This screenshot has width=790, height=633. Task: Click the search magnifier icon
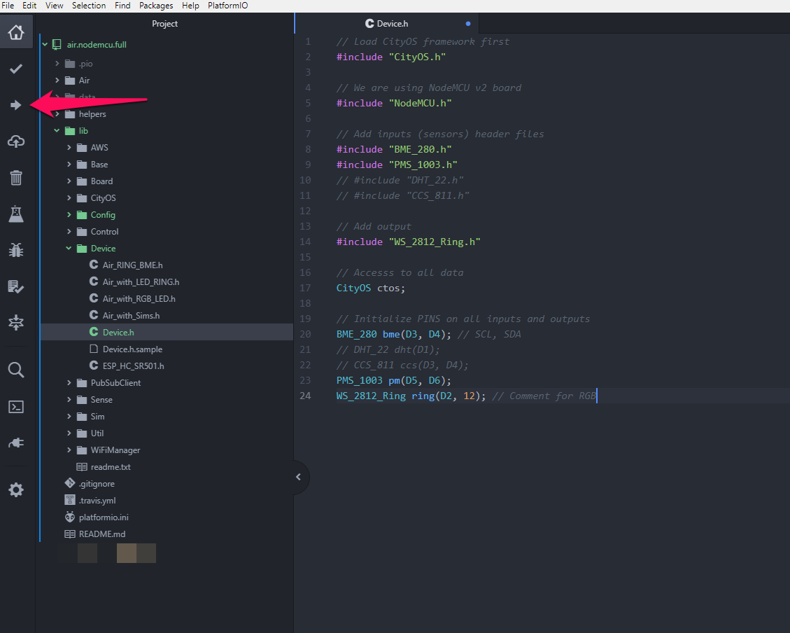(16, 370)
